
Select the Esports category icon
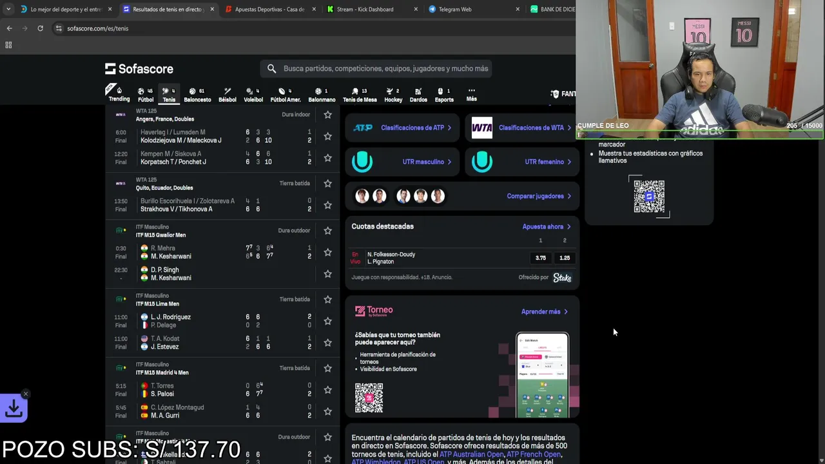(x=444, y=95)
